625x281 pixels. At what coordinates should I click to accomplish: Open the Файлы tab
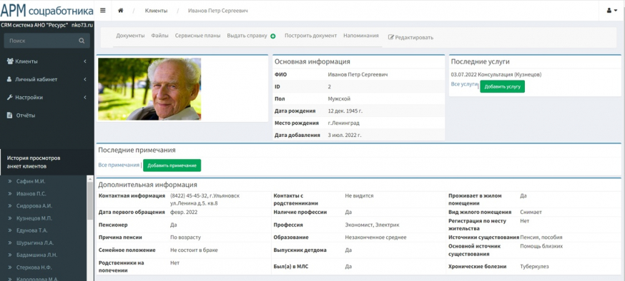point(159,36)
